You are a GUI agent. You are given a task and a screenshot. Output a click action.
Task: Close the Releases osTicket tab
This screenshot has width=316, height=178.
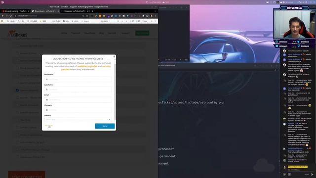tap(88, 11)
